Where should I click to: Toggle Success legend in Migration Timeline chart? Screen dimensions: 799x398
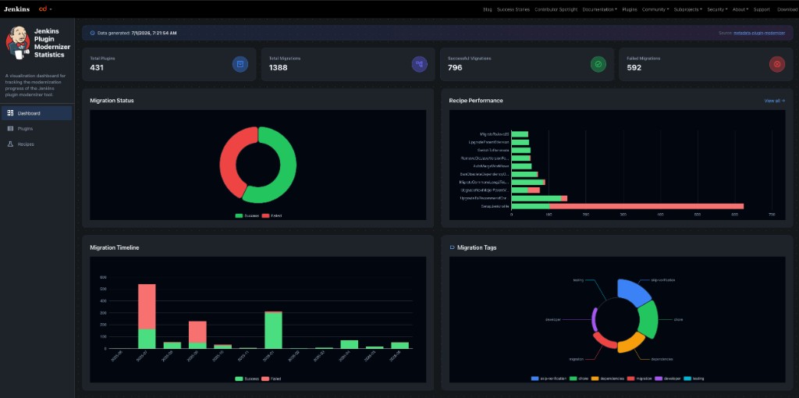247,378
